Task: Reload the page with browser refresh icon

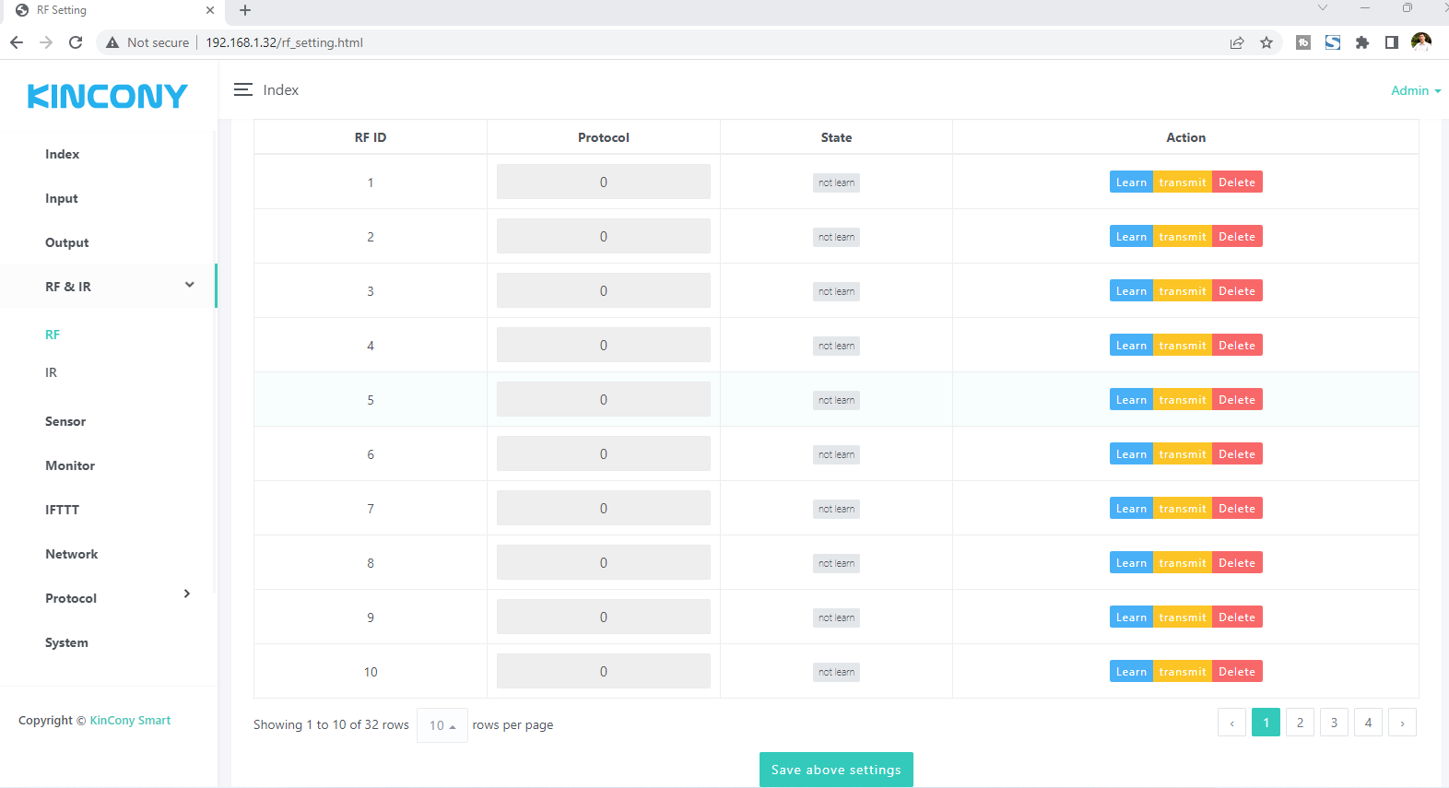Action: coord(76,42)
